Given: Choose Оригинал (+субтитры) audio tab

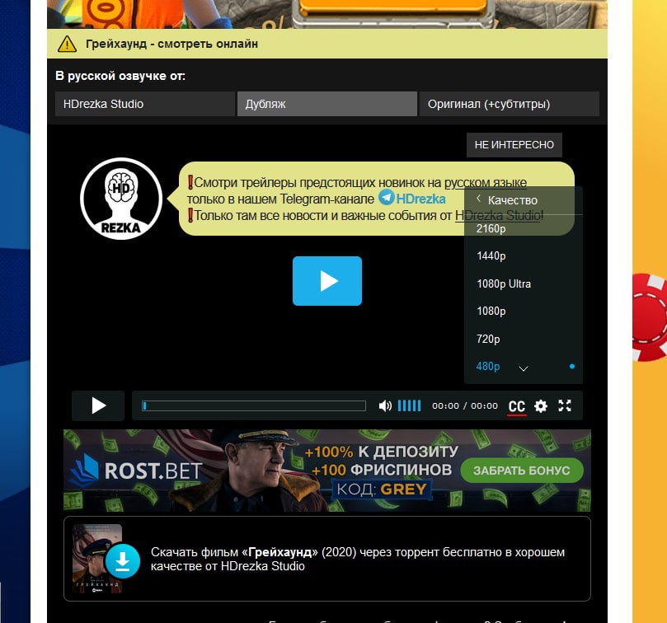Looking at the screenshot, I should (x=510, y=104).
